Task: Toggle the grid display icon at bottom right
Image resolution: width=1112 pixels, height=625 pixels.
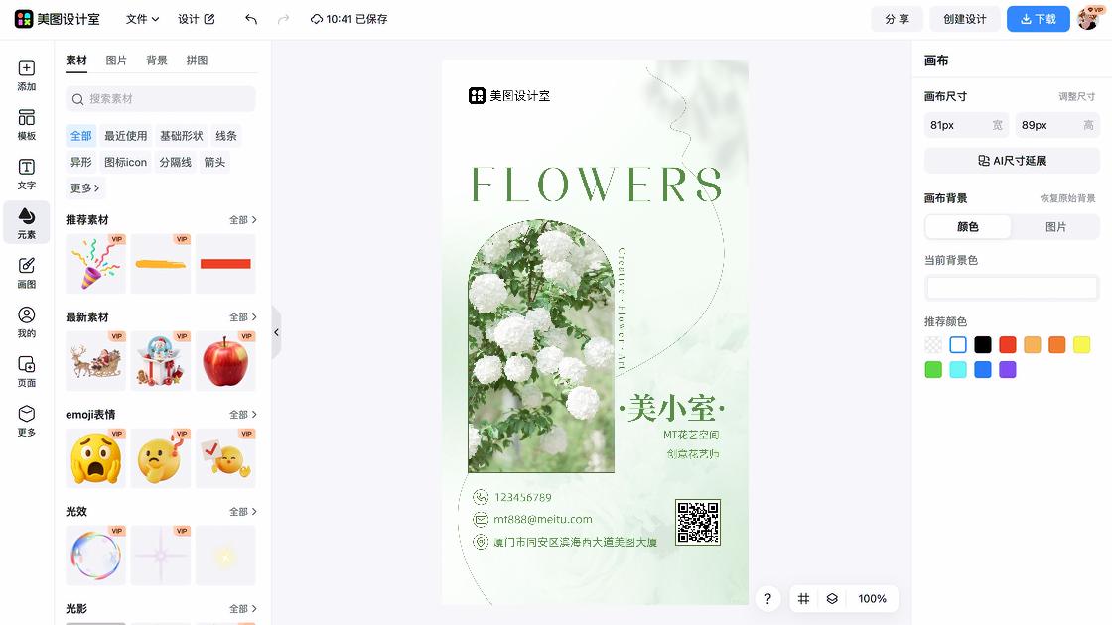Action: [x=803, y=599]
